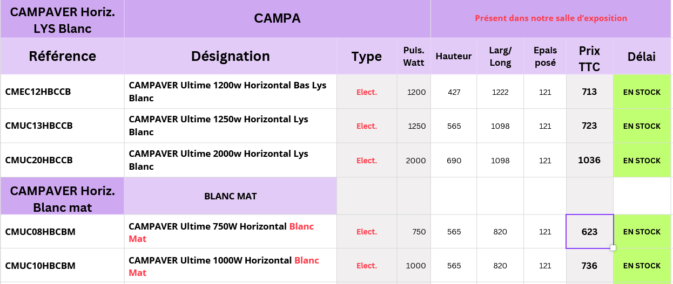
Task: Click the Référence column header
Action: (62, 56)
